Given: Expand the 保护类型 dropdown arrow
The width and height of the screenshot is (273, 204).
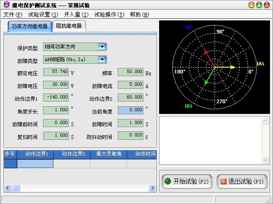Looking at the screenshot, I should (x=102, y=47).
